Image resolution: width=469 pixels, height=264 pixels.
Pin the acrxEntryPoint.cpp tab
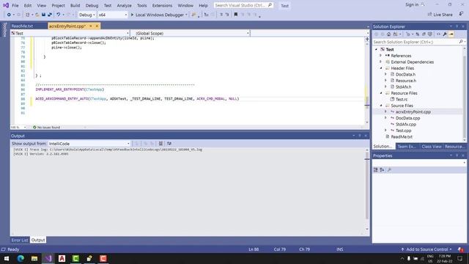[x=91, y=26]
